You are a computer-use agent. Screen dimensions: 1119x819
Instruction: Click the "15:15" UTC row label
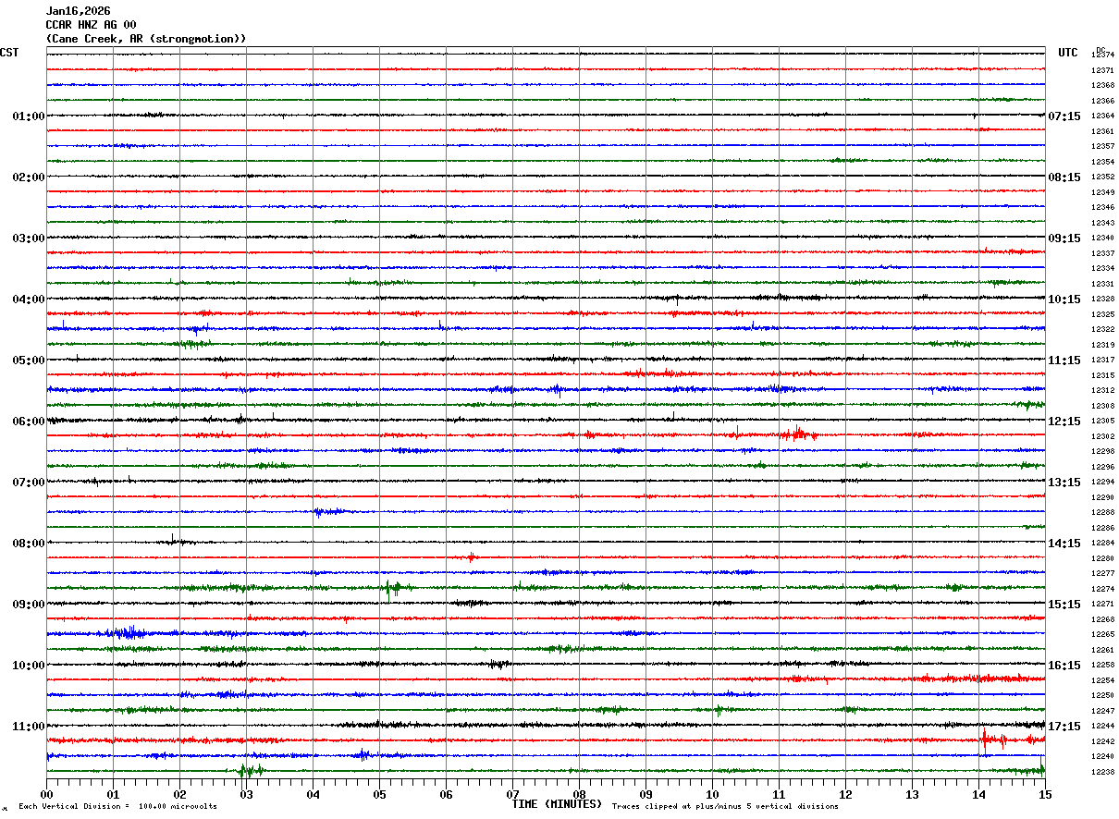pos(1064,605)
